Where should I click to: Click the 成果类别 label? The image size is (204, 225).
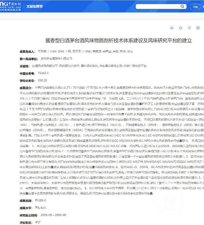click(26, 201)
